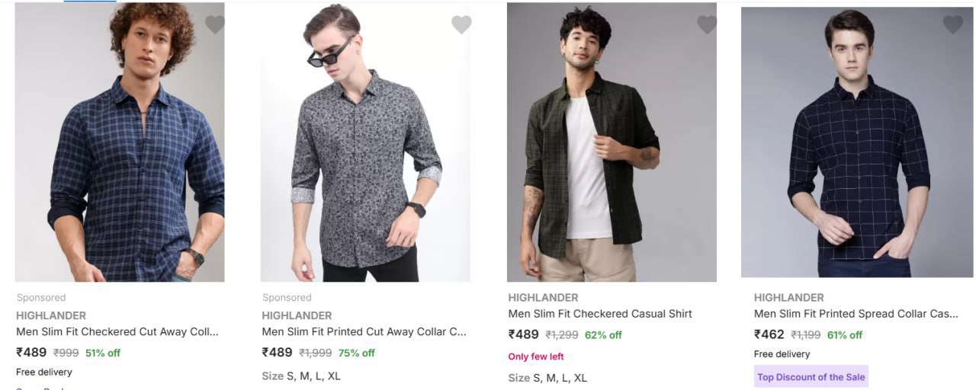Click "Men Slim Fit Printed Cut Away Collar" title
The width and height of the screenshot is (976, 390).
tap(364, 332)
